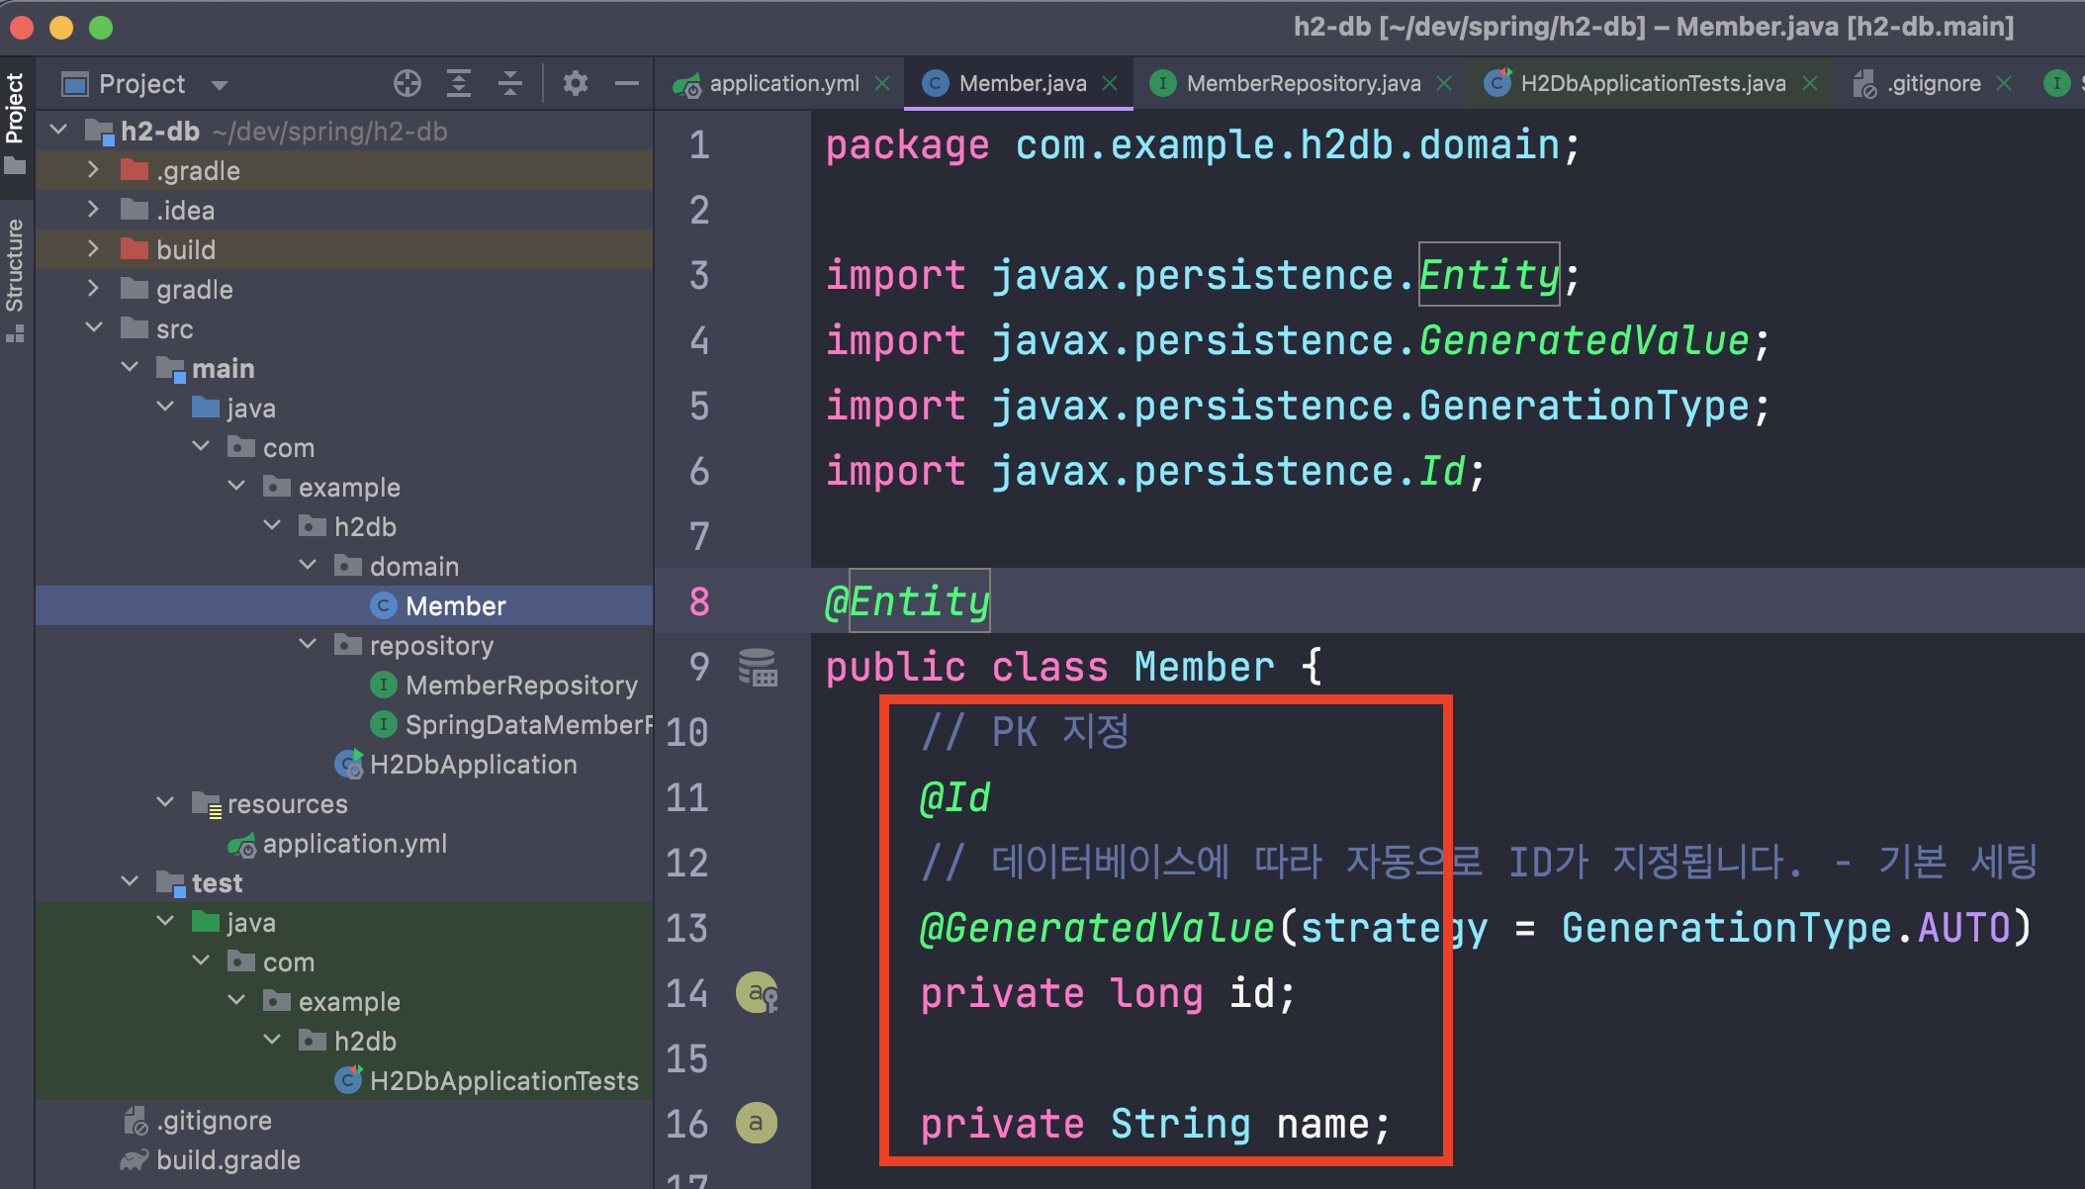This screenshot has width=2085, height=1189.
Task: Select application.yml in resources folder
Action: tap(344, 843)
